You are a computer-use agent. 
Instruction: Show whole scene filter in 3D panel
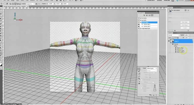pyautogui.click(x=144, y=15)
